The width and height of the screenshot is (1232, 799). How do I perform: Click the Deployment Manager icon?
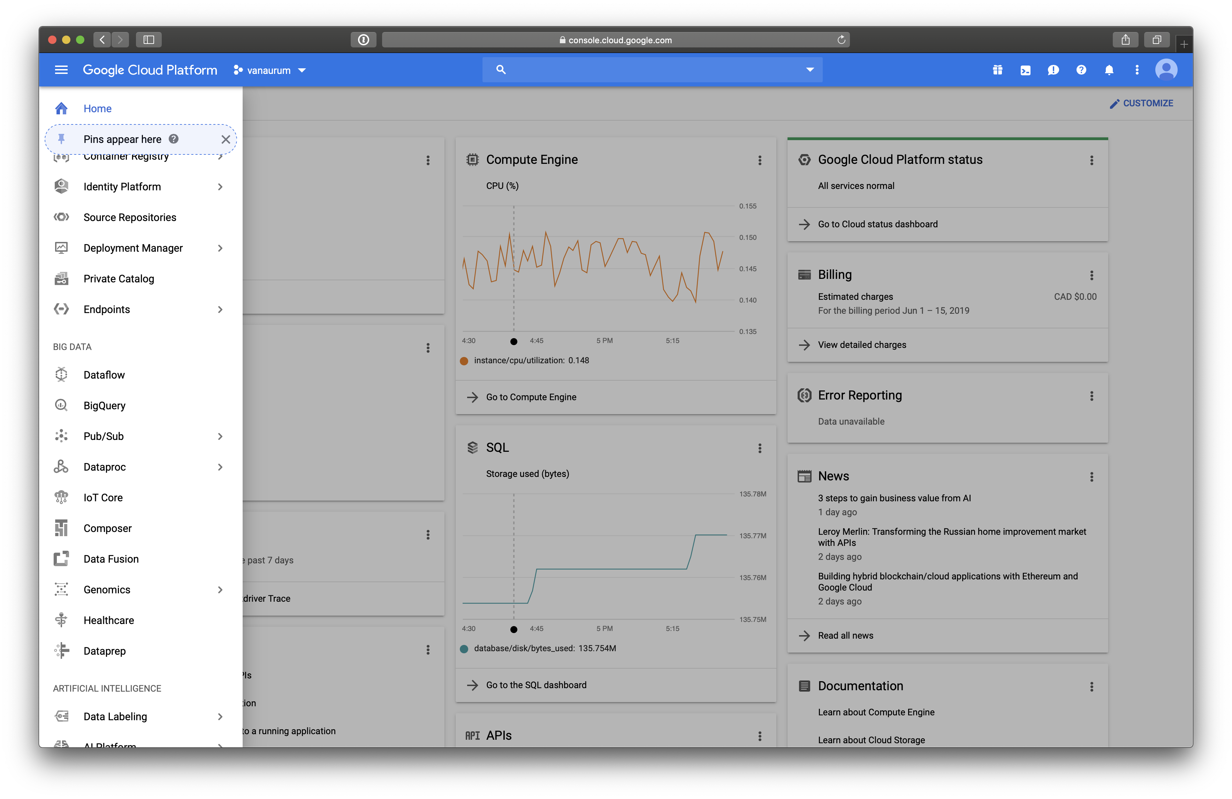pyautogui.click(x=61, y=248)
